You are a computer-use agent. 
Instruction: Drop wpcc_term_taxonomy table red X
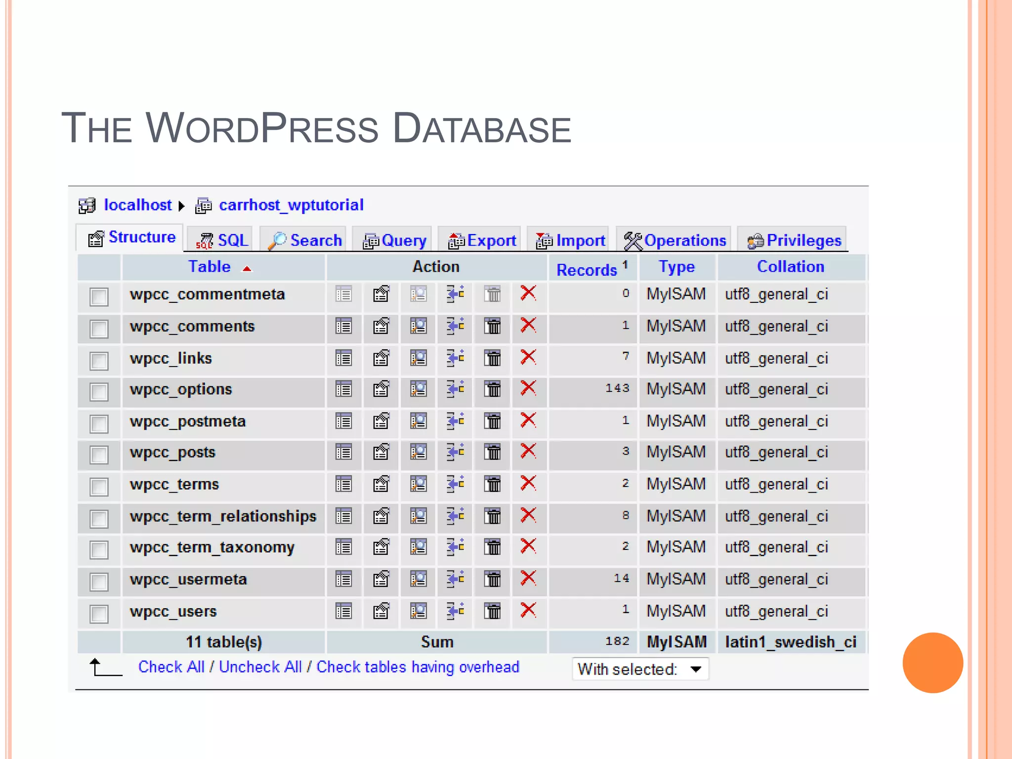(528, 546)
